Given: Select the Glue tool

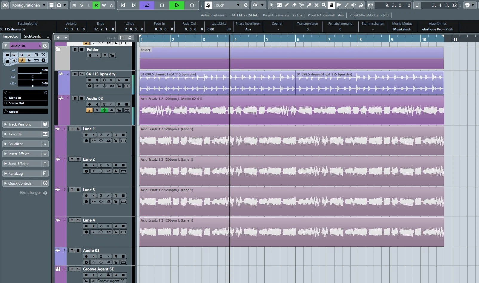Looking at the screenshot, I should tap(309, 5).
